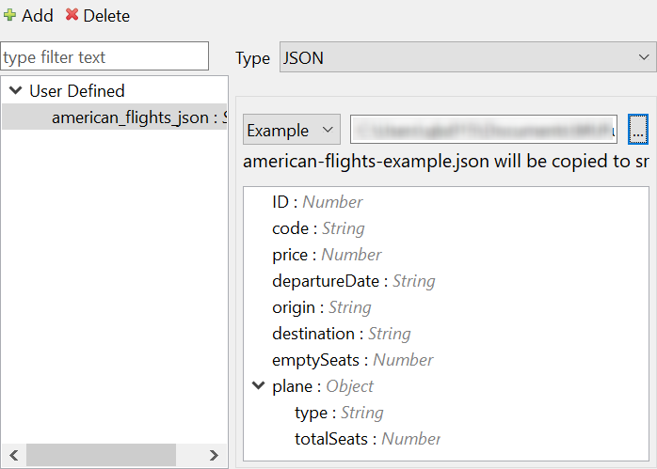Click the horizontal scrollbar thumb
Viewport: 657px width, 469px height.
[101, 455]
